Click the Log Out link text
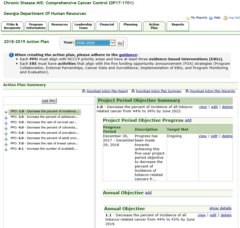The height and width of the screenshot is (228, 240). coord(234,18)
